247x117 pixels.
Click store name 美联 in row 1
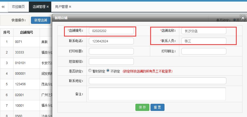(x=45, y=42)
